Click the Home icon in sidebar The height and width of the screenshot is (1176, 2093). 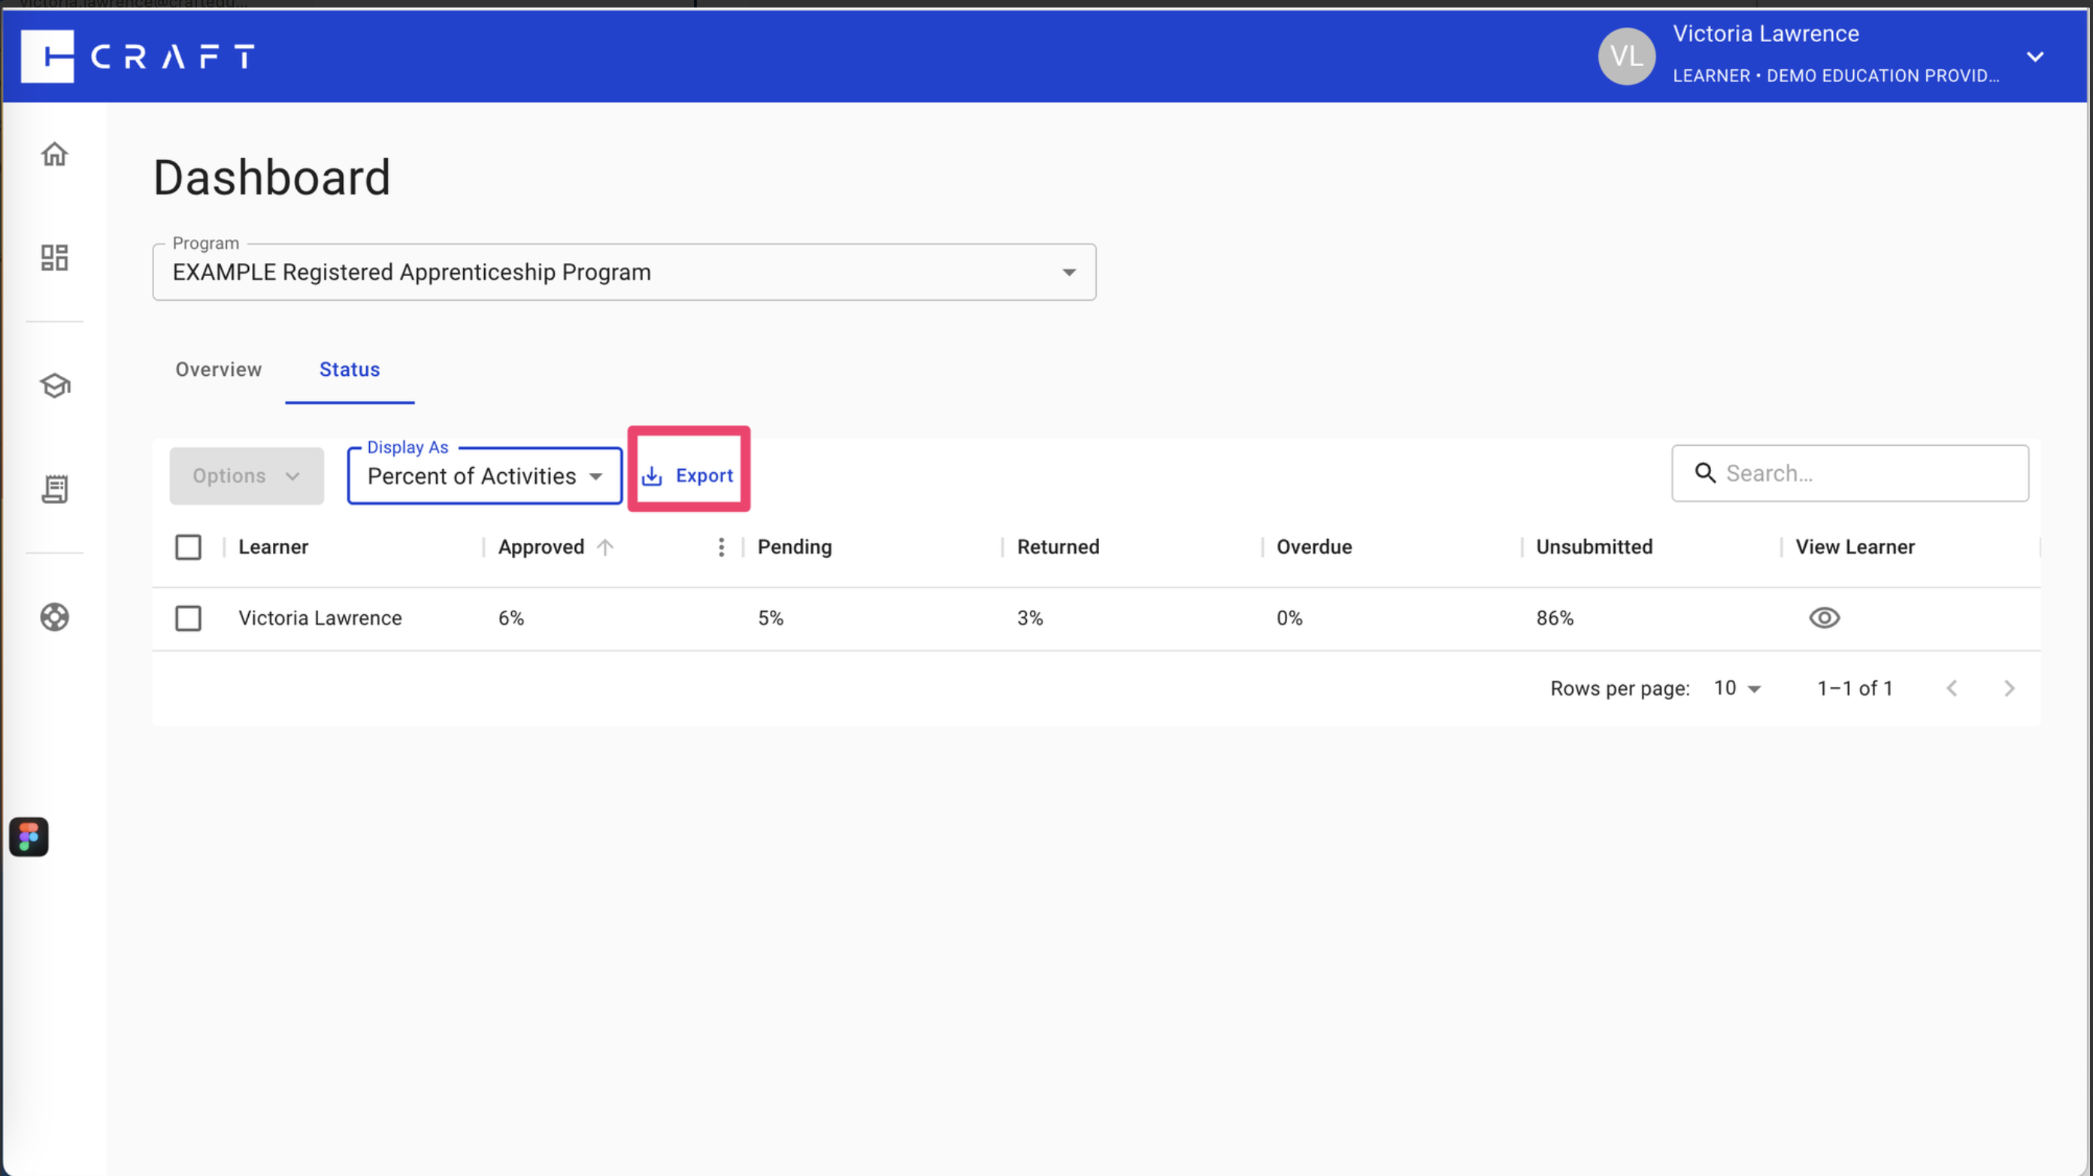pyautogui.click(x=54, y=153)
